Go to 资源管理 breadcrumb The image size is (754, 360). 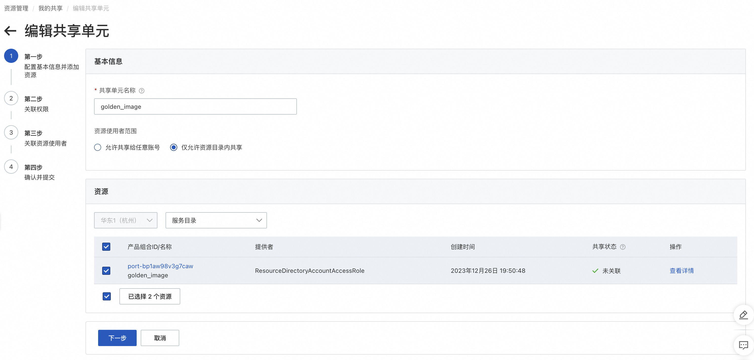pyautogui.click(x=16, y=8)
